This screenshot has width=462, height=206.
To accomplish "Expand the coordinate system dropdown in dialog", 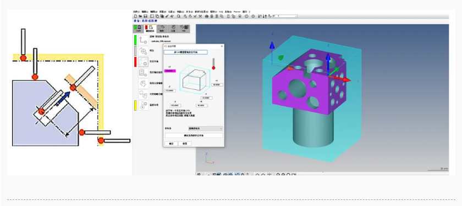I will click(206, 129).
